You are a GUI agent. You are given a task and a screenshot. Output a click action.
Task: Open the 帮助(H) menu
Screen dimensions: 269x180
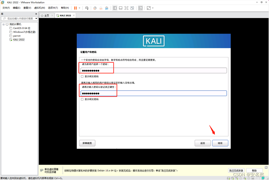click(65, 8)
